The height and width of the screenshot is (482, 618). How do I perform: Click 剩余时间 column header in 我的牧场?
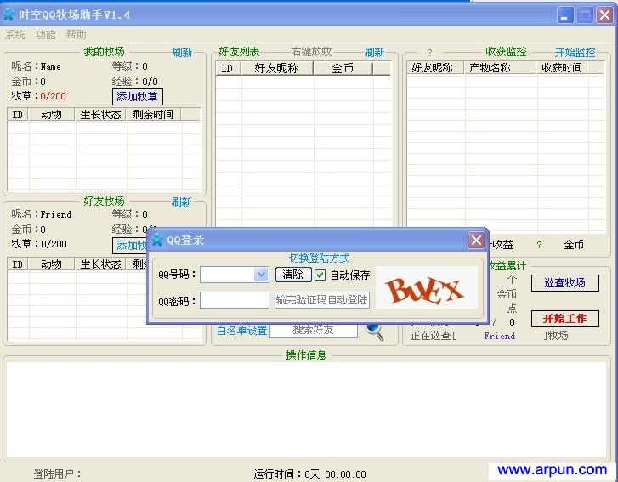tap(153, 115)
